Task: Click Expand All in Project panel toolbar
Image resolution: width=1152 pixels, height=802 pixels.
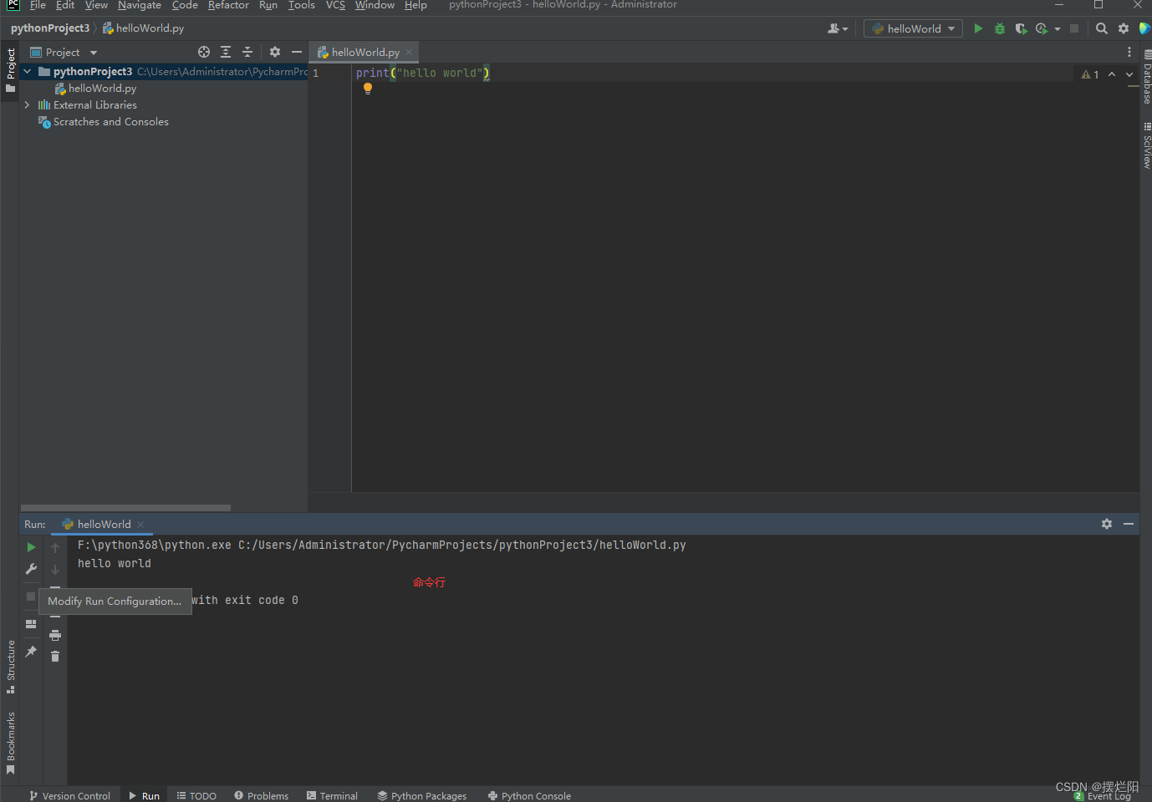Action: point(226,52)
